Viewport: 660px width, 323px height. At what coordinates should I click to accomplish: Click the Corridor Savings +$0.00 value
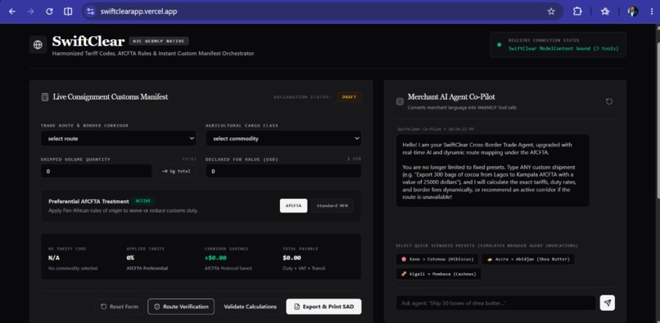point(215,258)
